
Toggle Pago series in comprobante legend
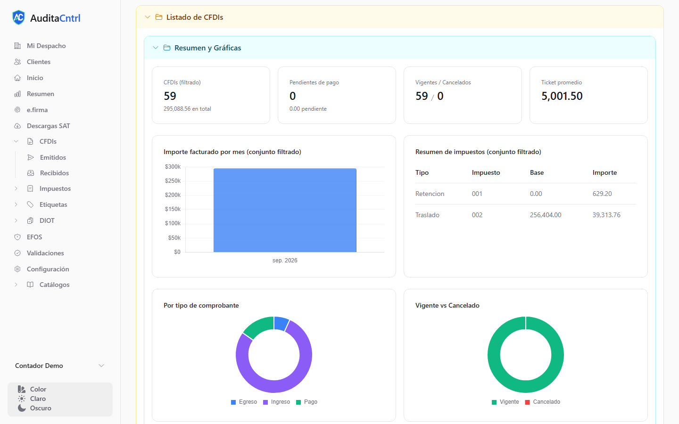(306, 402)
